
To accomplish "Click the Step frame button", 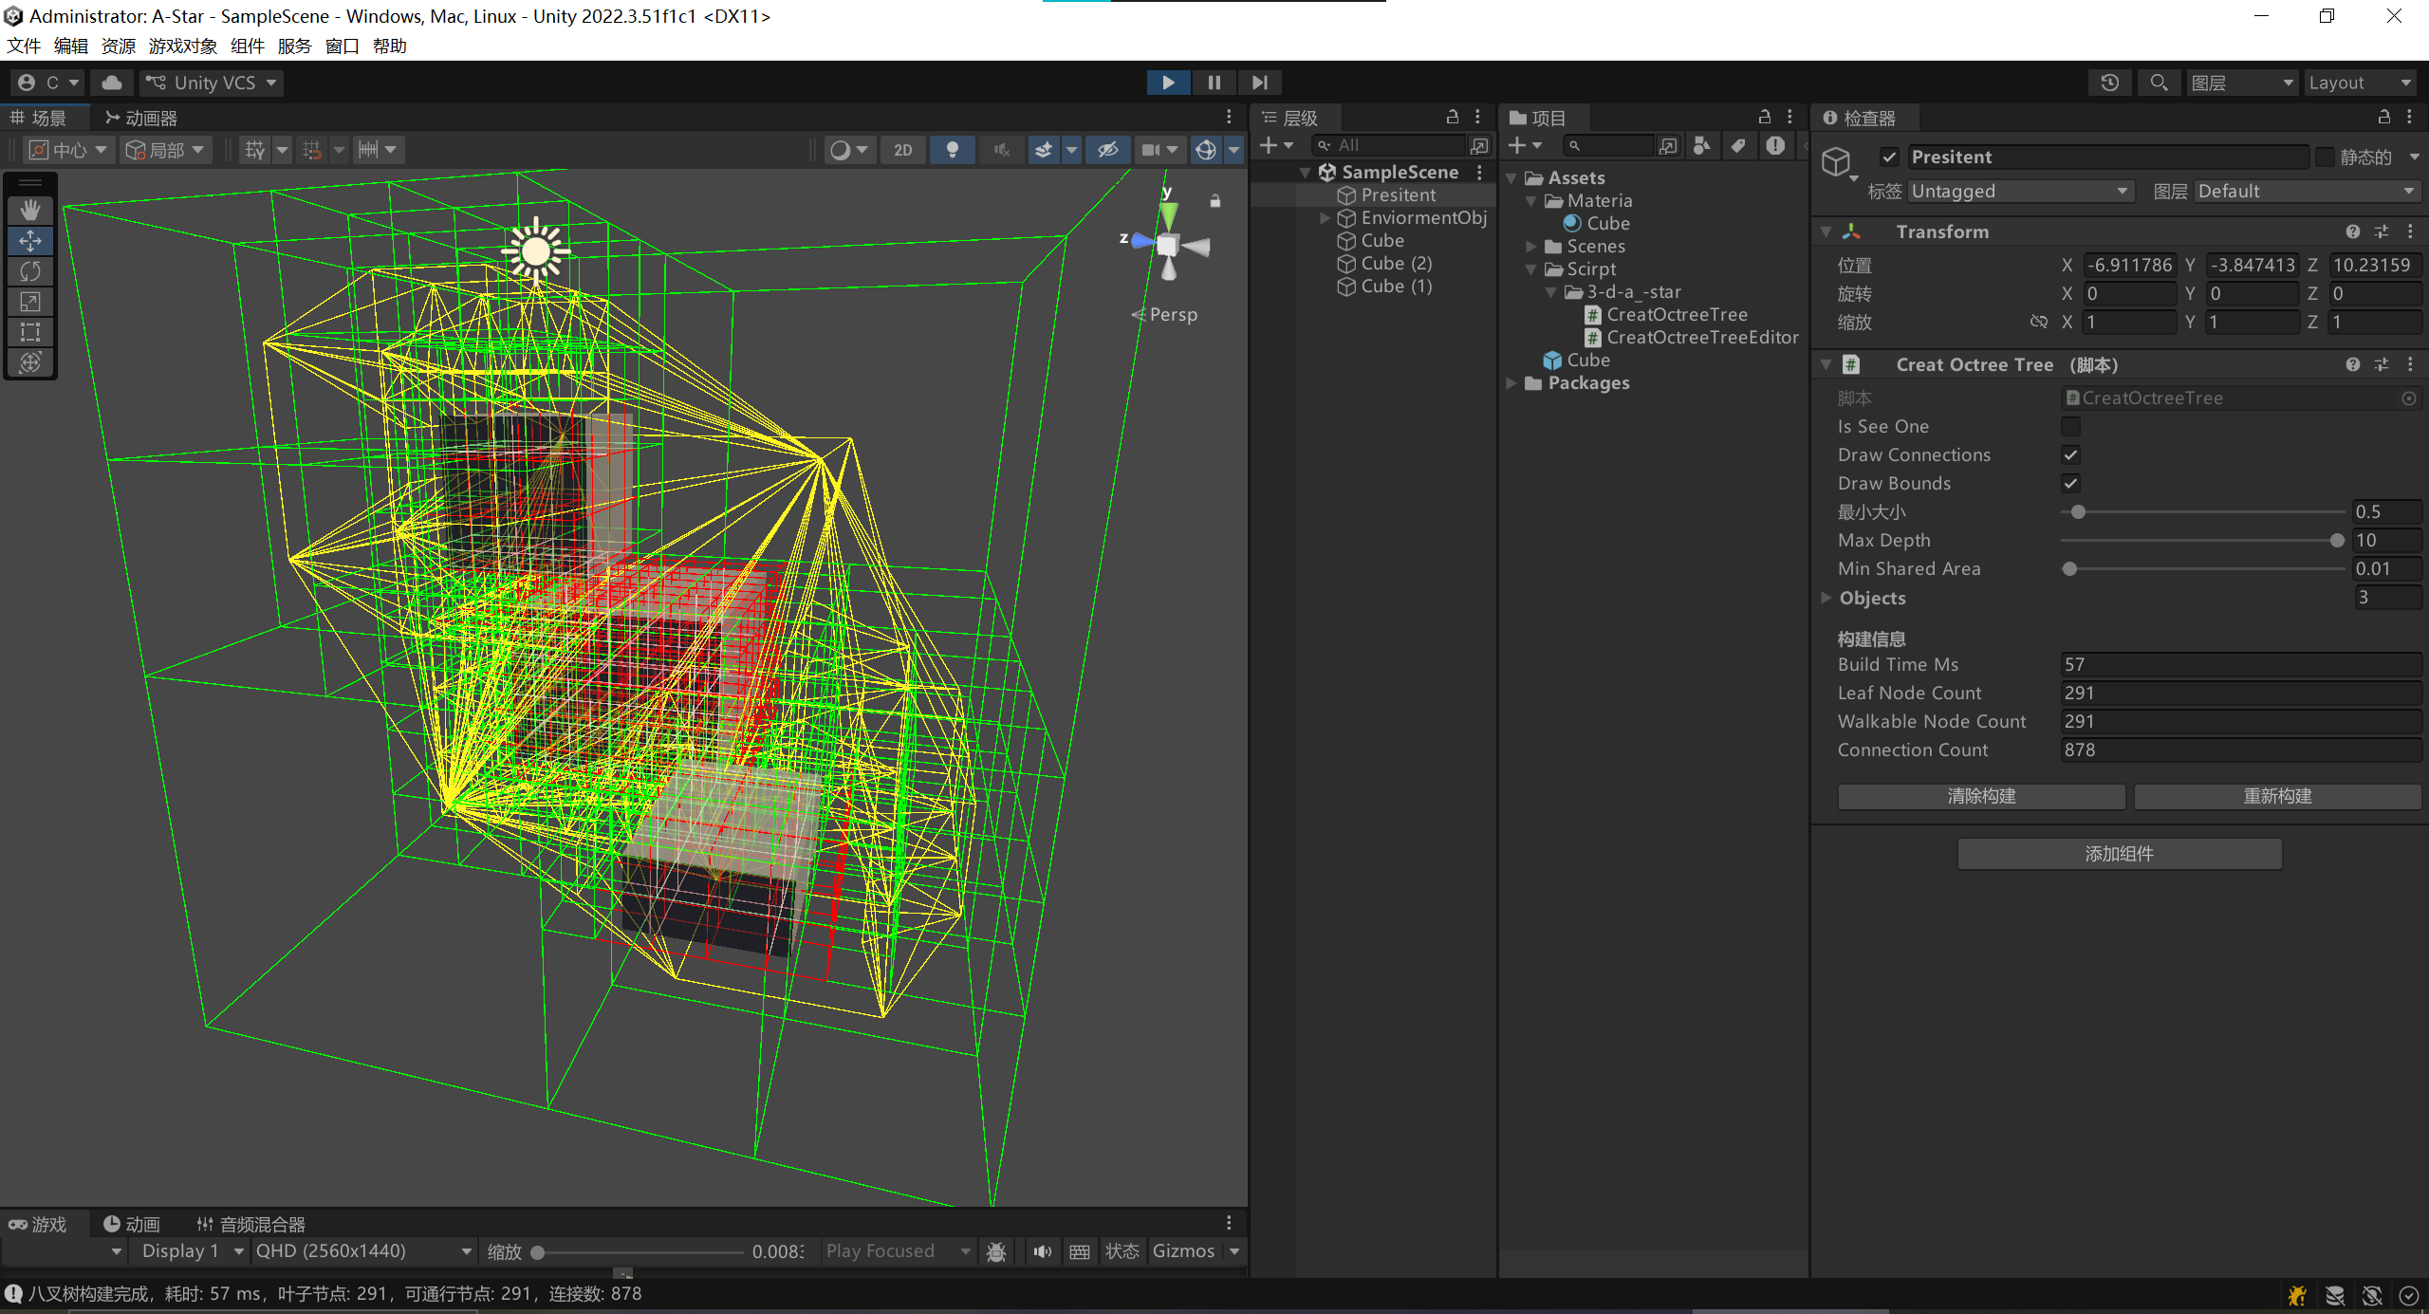I will pos(1259,83).
